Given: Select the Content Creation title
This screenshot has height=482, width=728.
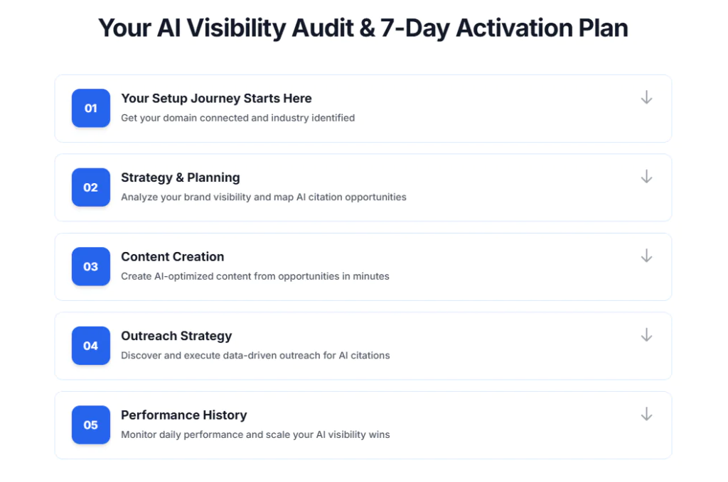Looking at the screenshot, I should pos(173,257).
